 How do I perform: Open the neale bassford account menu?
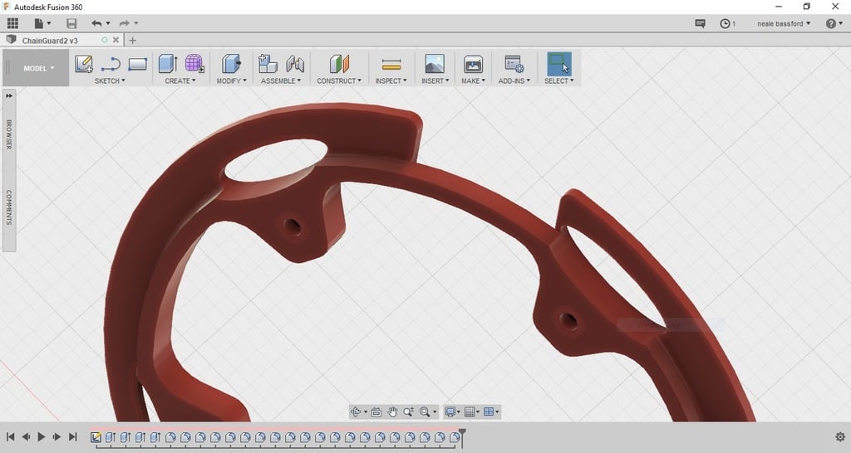pyautogui.click(x=784, y=23)
